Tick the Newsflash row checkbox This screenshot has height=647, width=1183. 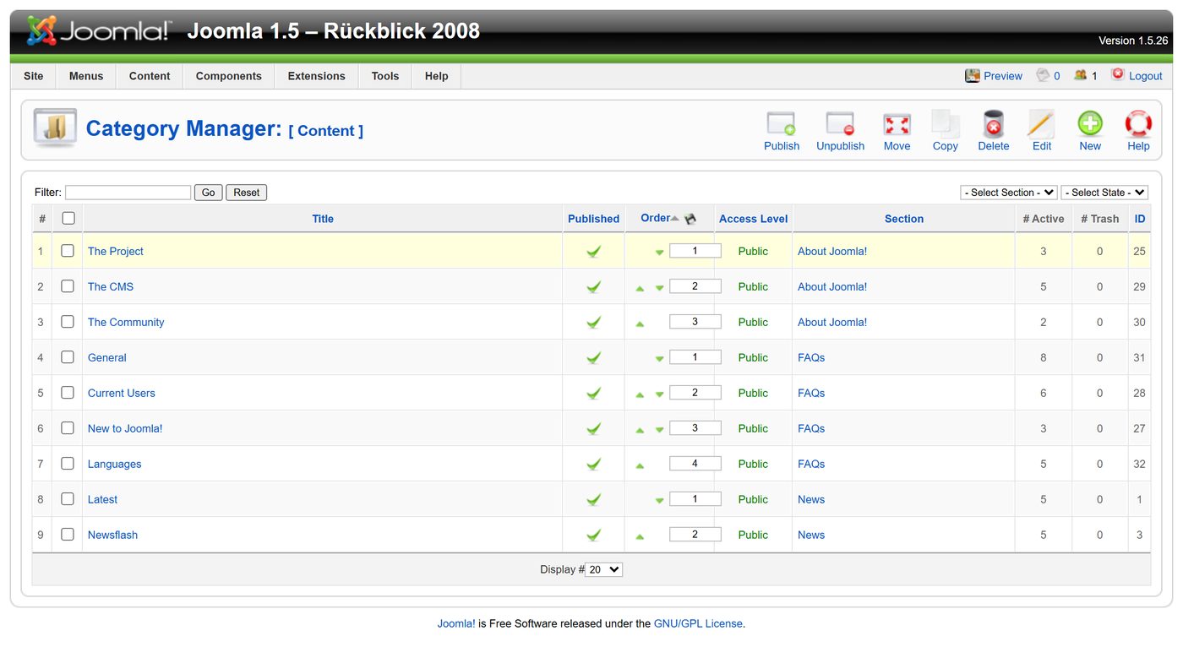tap(68, 535)
